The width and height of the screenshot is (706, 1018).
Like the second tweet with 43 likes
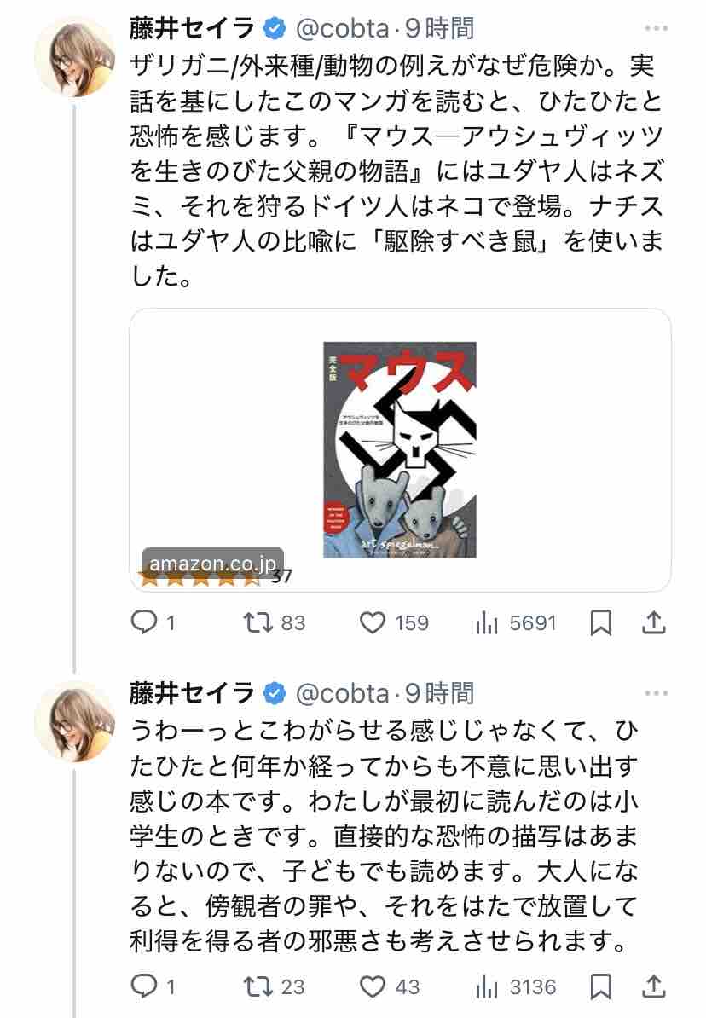(373, 988)
